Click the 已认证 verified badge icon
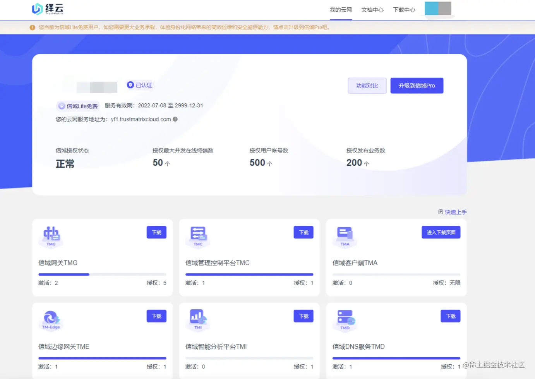 point(130,85)
